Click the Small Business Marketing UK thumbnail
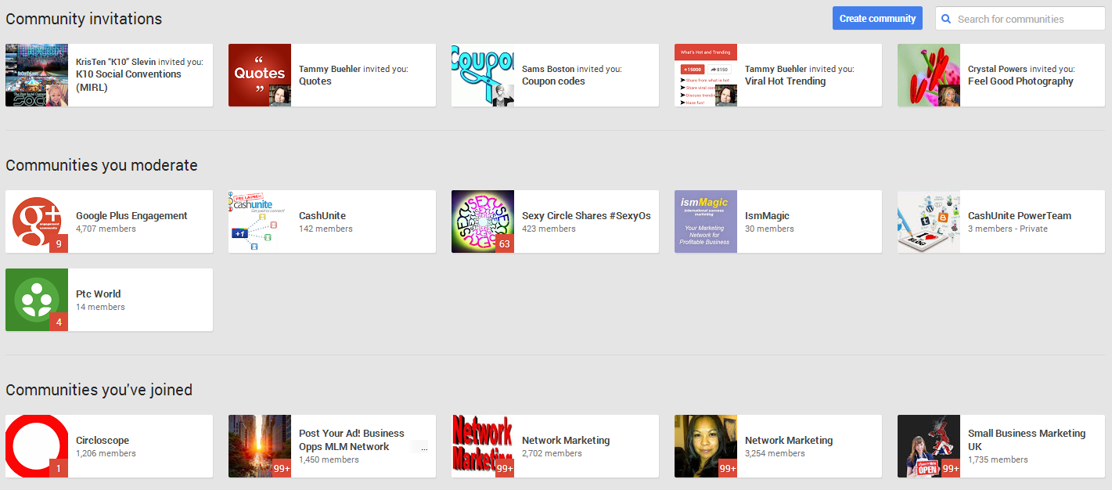The image size is (1112, 490). pos(929,446)
